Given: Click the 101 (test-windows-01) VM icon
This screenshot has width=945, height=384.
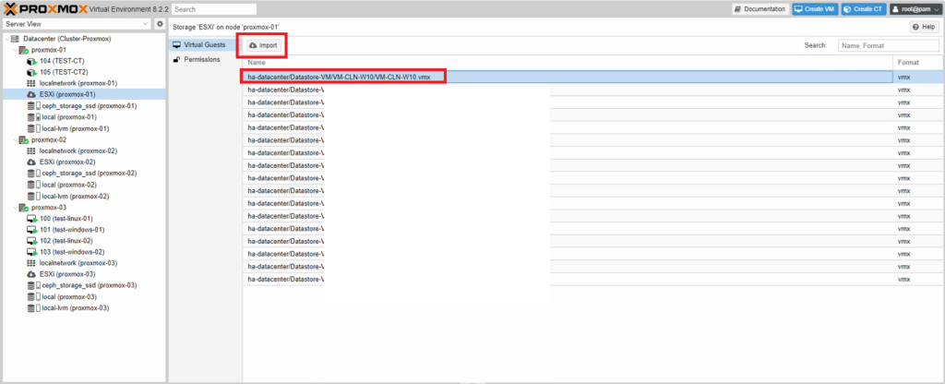Looking at the screenshot, I should (32, 230).
